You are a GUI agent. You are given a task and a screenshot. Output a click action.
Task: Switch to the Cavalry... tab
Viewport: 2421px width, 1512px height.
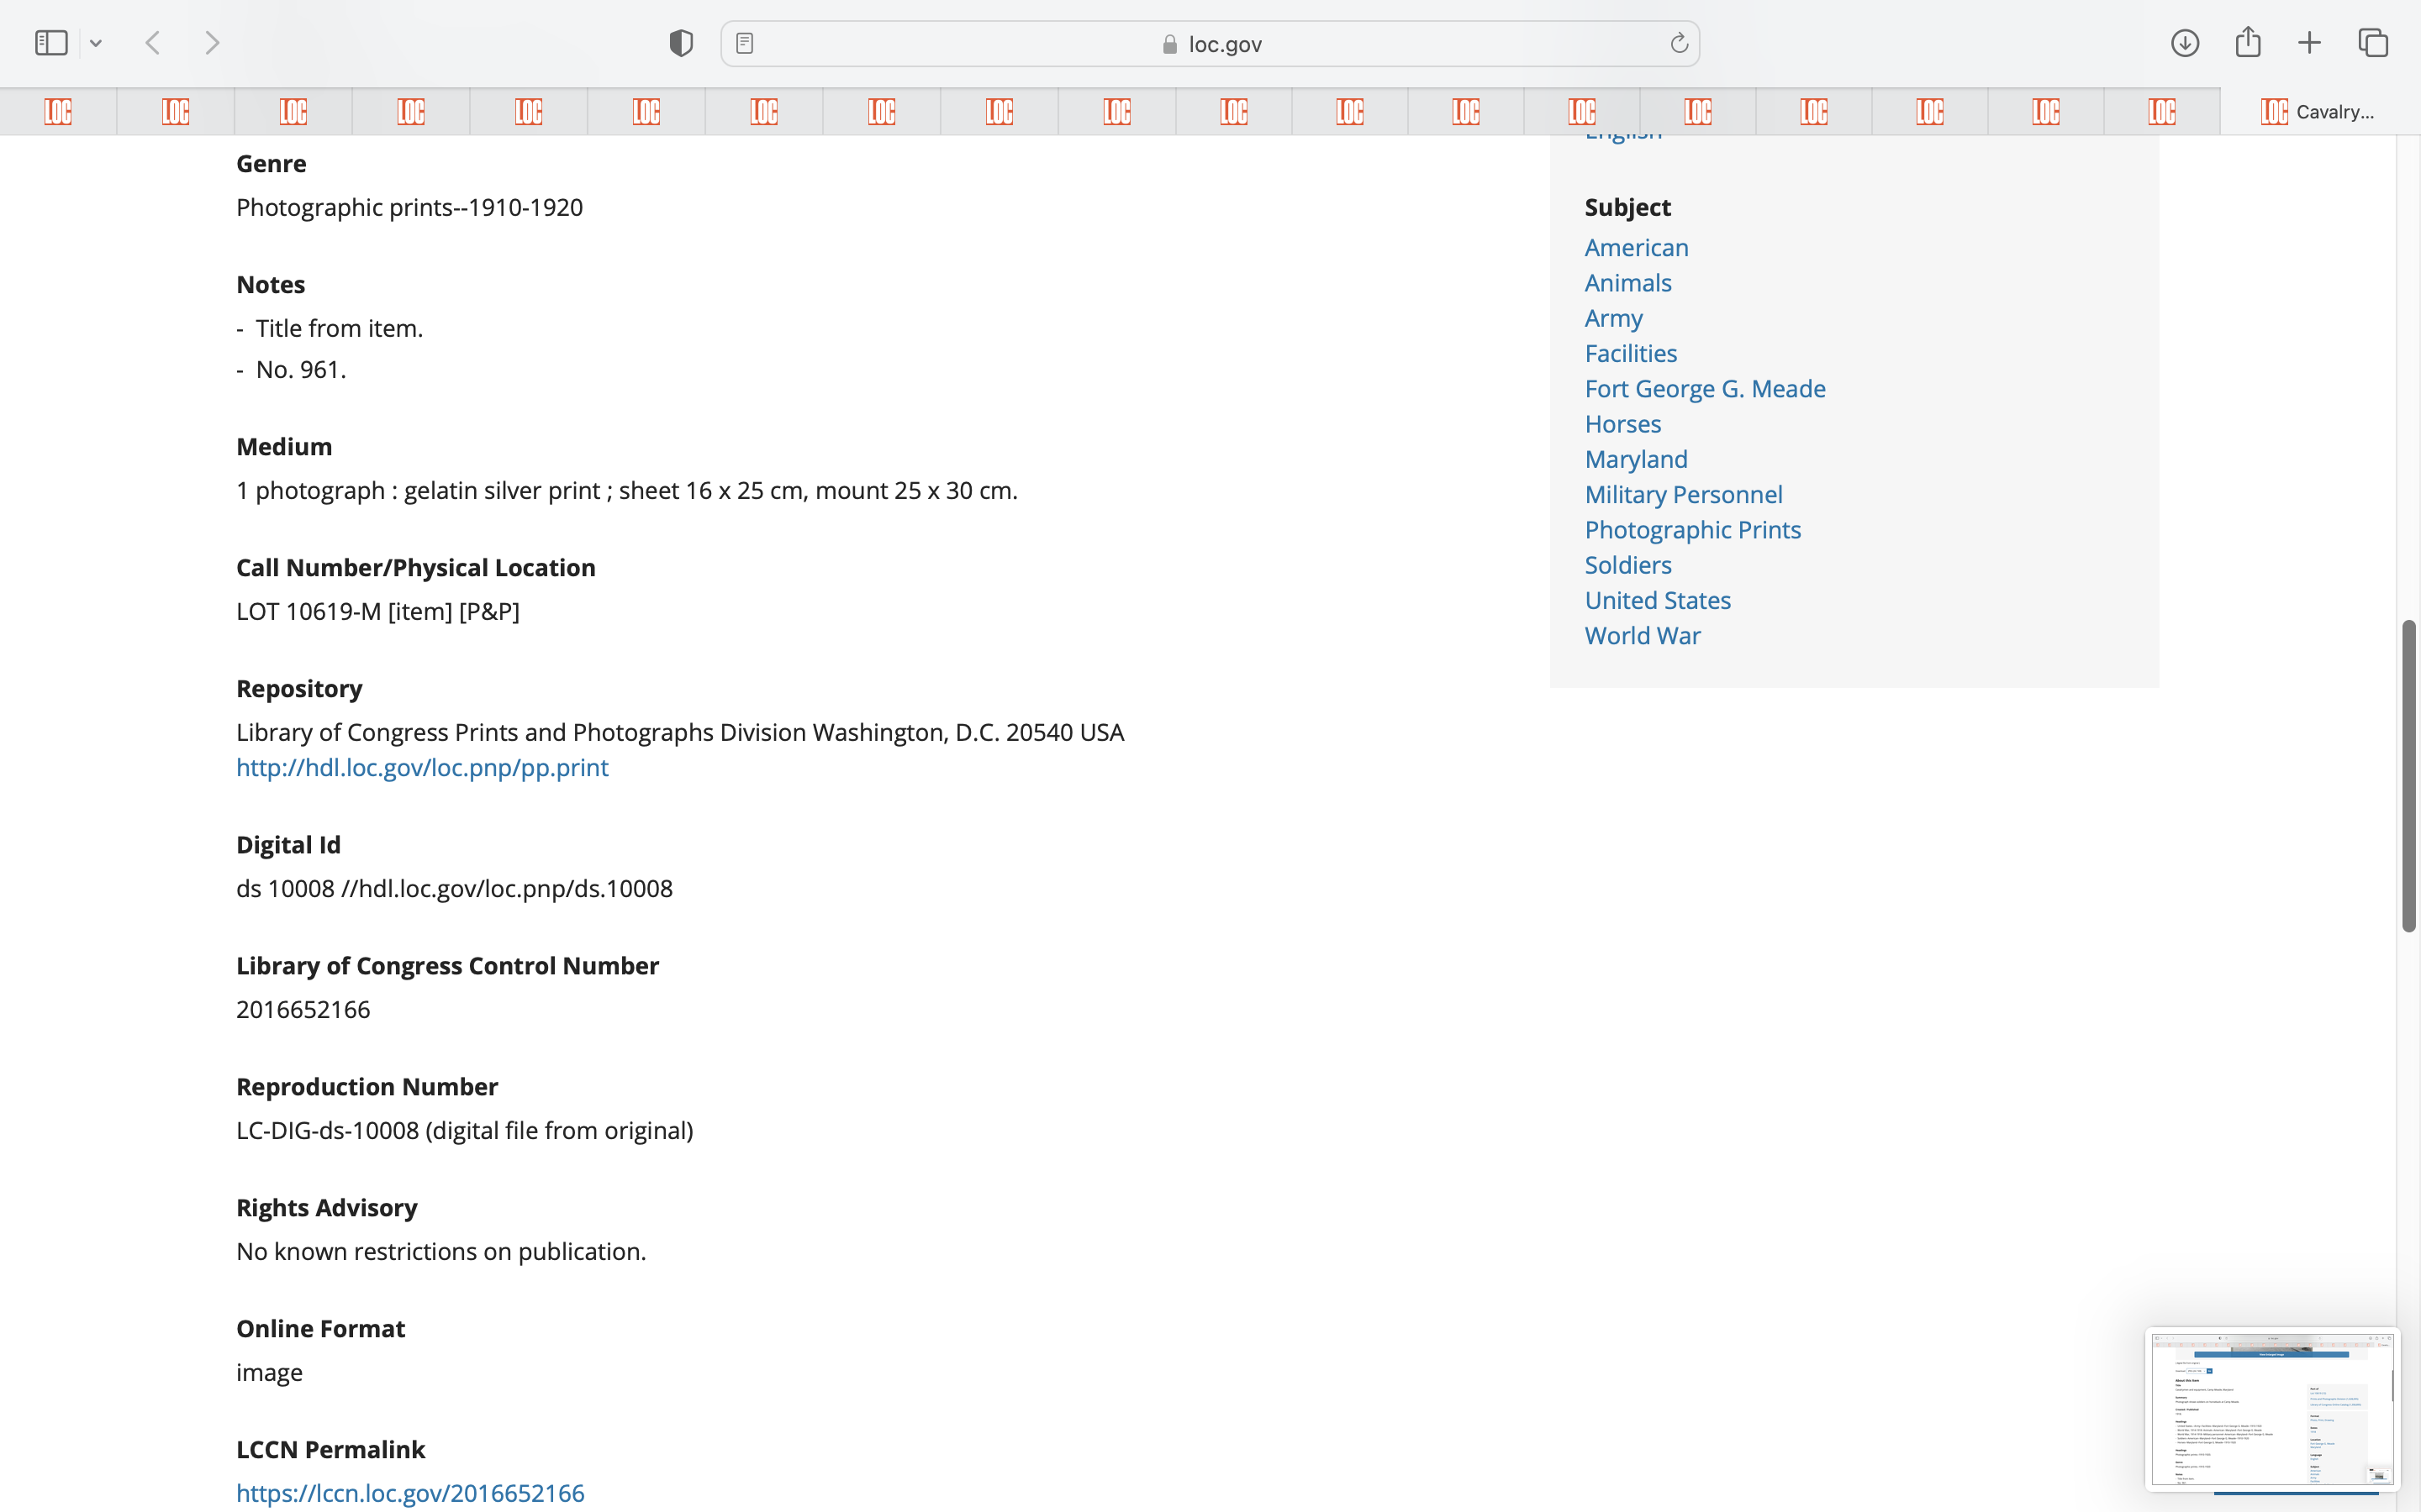click(x=2319, y=111)
